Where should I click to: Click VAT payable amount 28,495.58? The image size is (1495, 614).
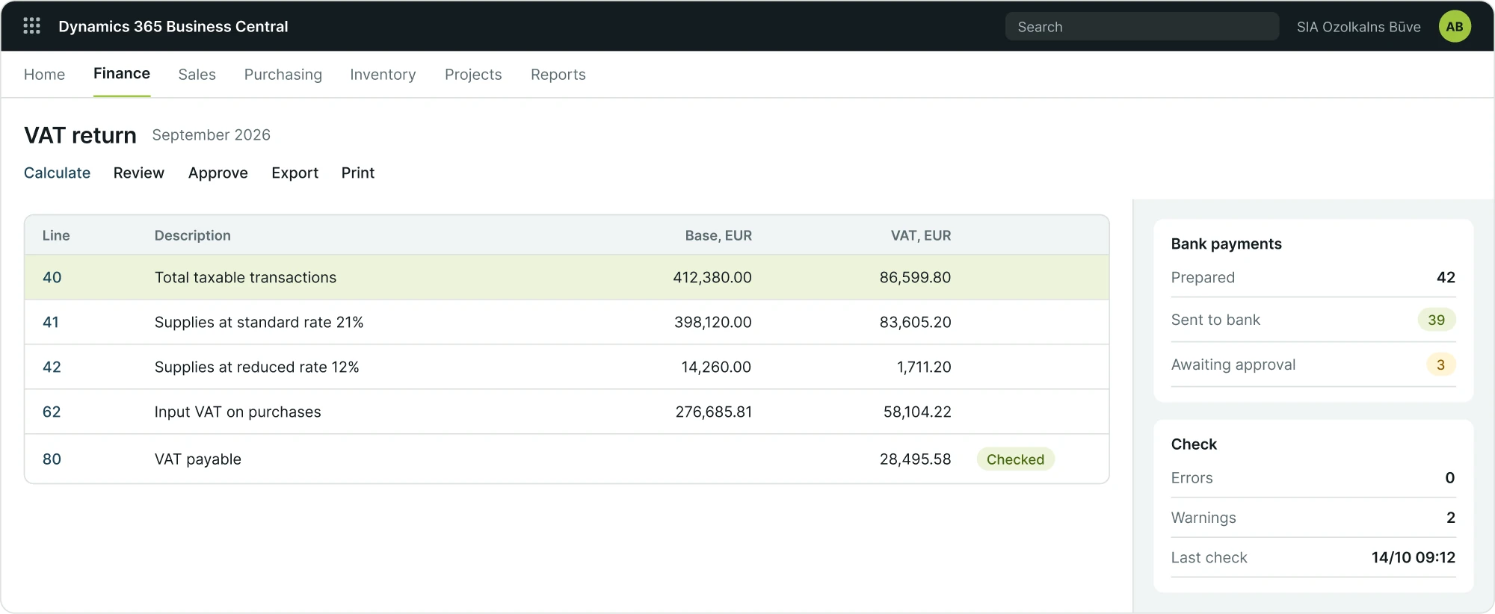click(x=915, y=459)
